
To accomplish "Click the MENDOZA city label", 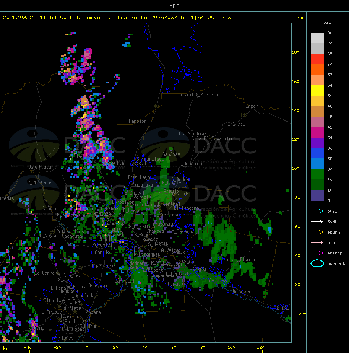I will click(102, 214).
